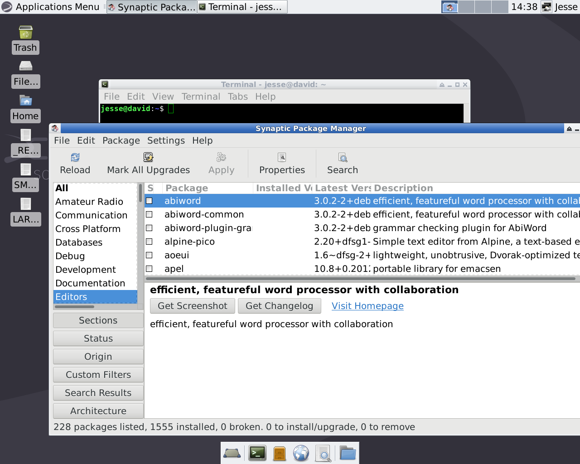Open folder icon in bottom dock
The height and width of the screenshot is (464, 580).
tap(348, 453)
